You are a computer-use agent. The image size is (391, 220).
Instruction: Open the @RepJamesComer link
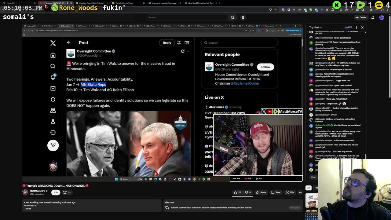pyautogui.click(x=245, y=83)
